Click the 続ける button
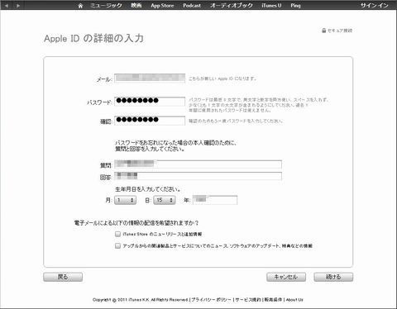The height and width of the screenshot is (309, 397). (x=333, y=277)
